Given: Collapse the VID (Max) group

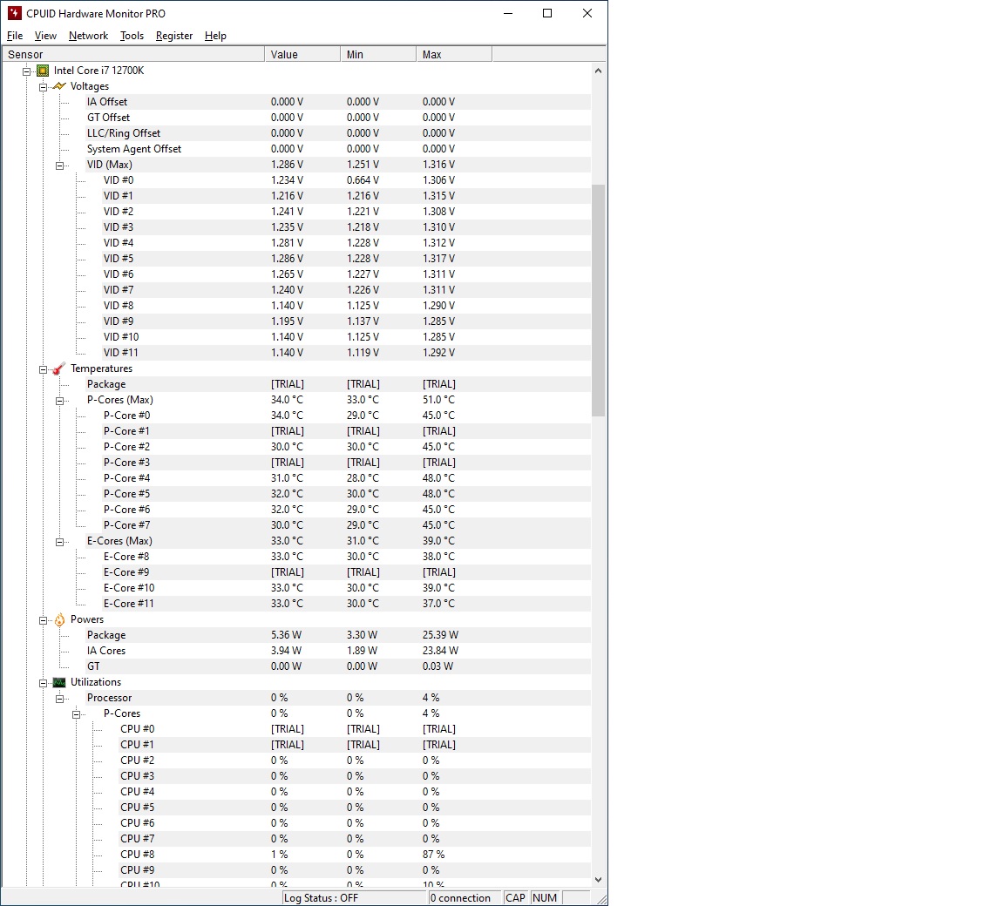Looking at the screenshot, I should click(59, 165).
